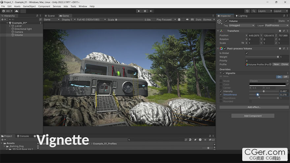Open the GameObject menu
Screen dimensions: 290x163
tap(29, 6)
